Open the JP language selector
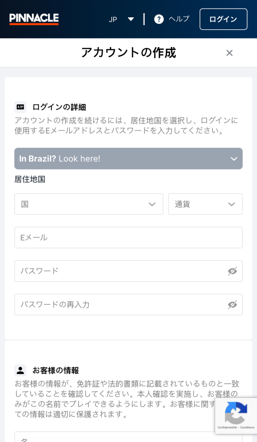The image size is (257, 442). pos(121,19)
